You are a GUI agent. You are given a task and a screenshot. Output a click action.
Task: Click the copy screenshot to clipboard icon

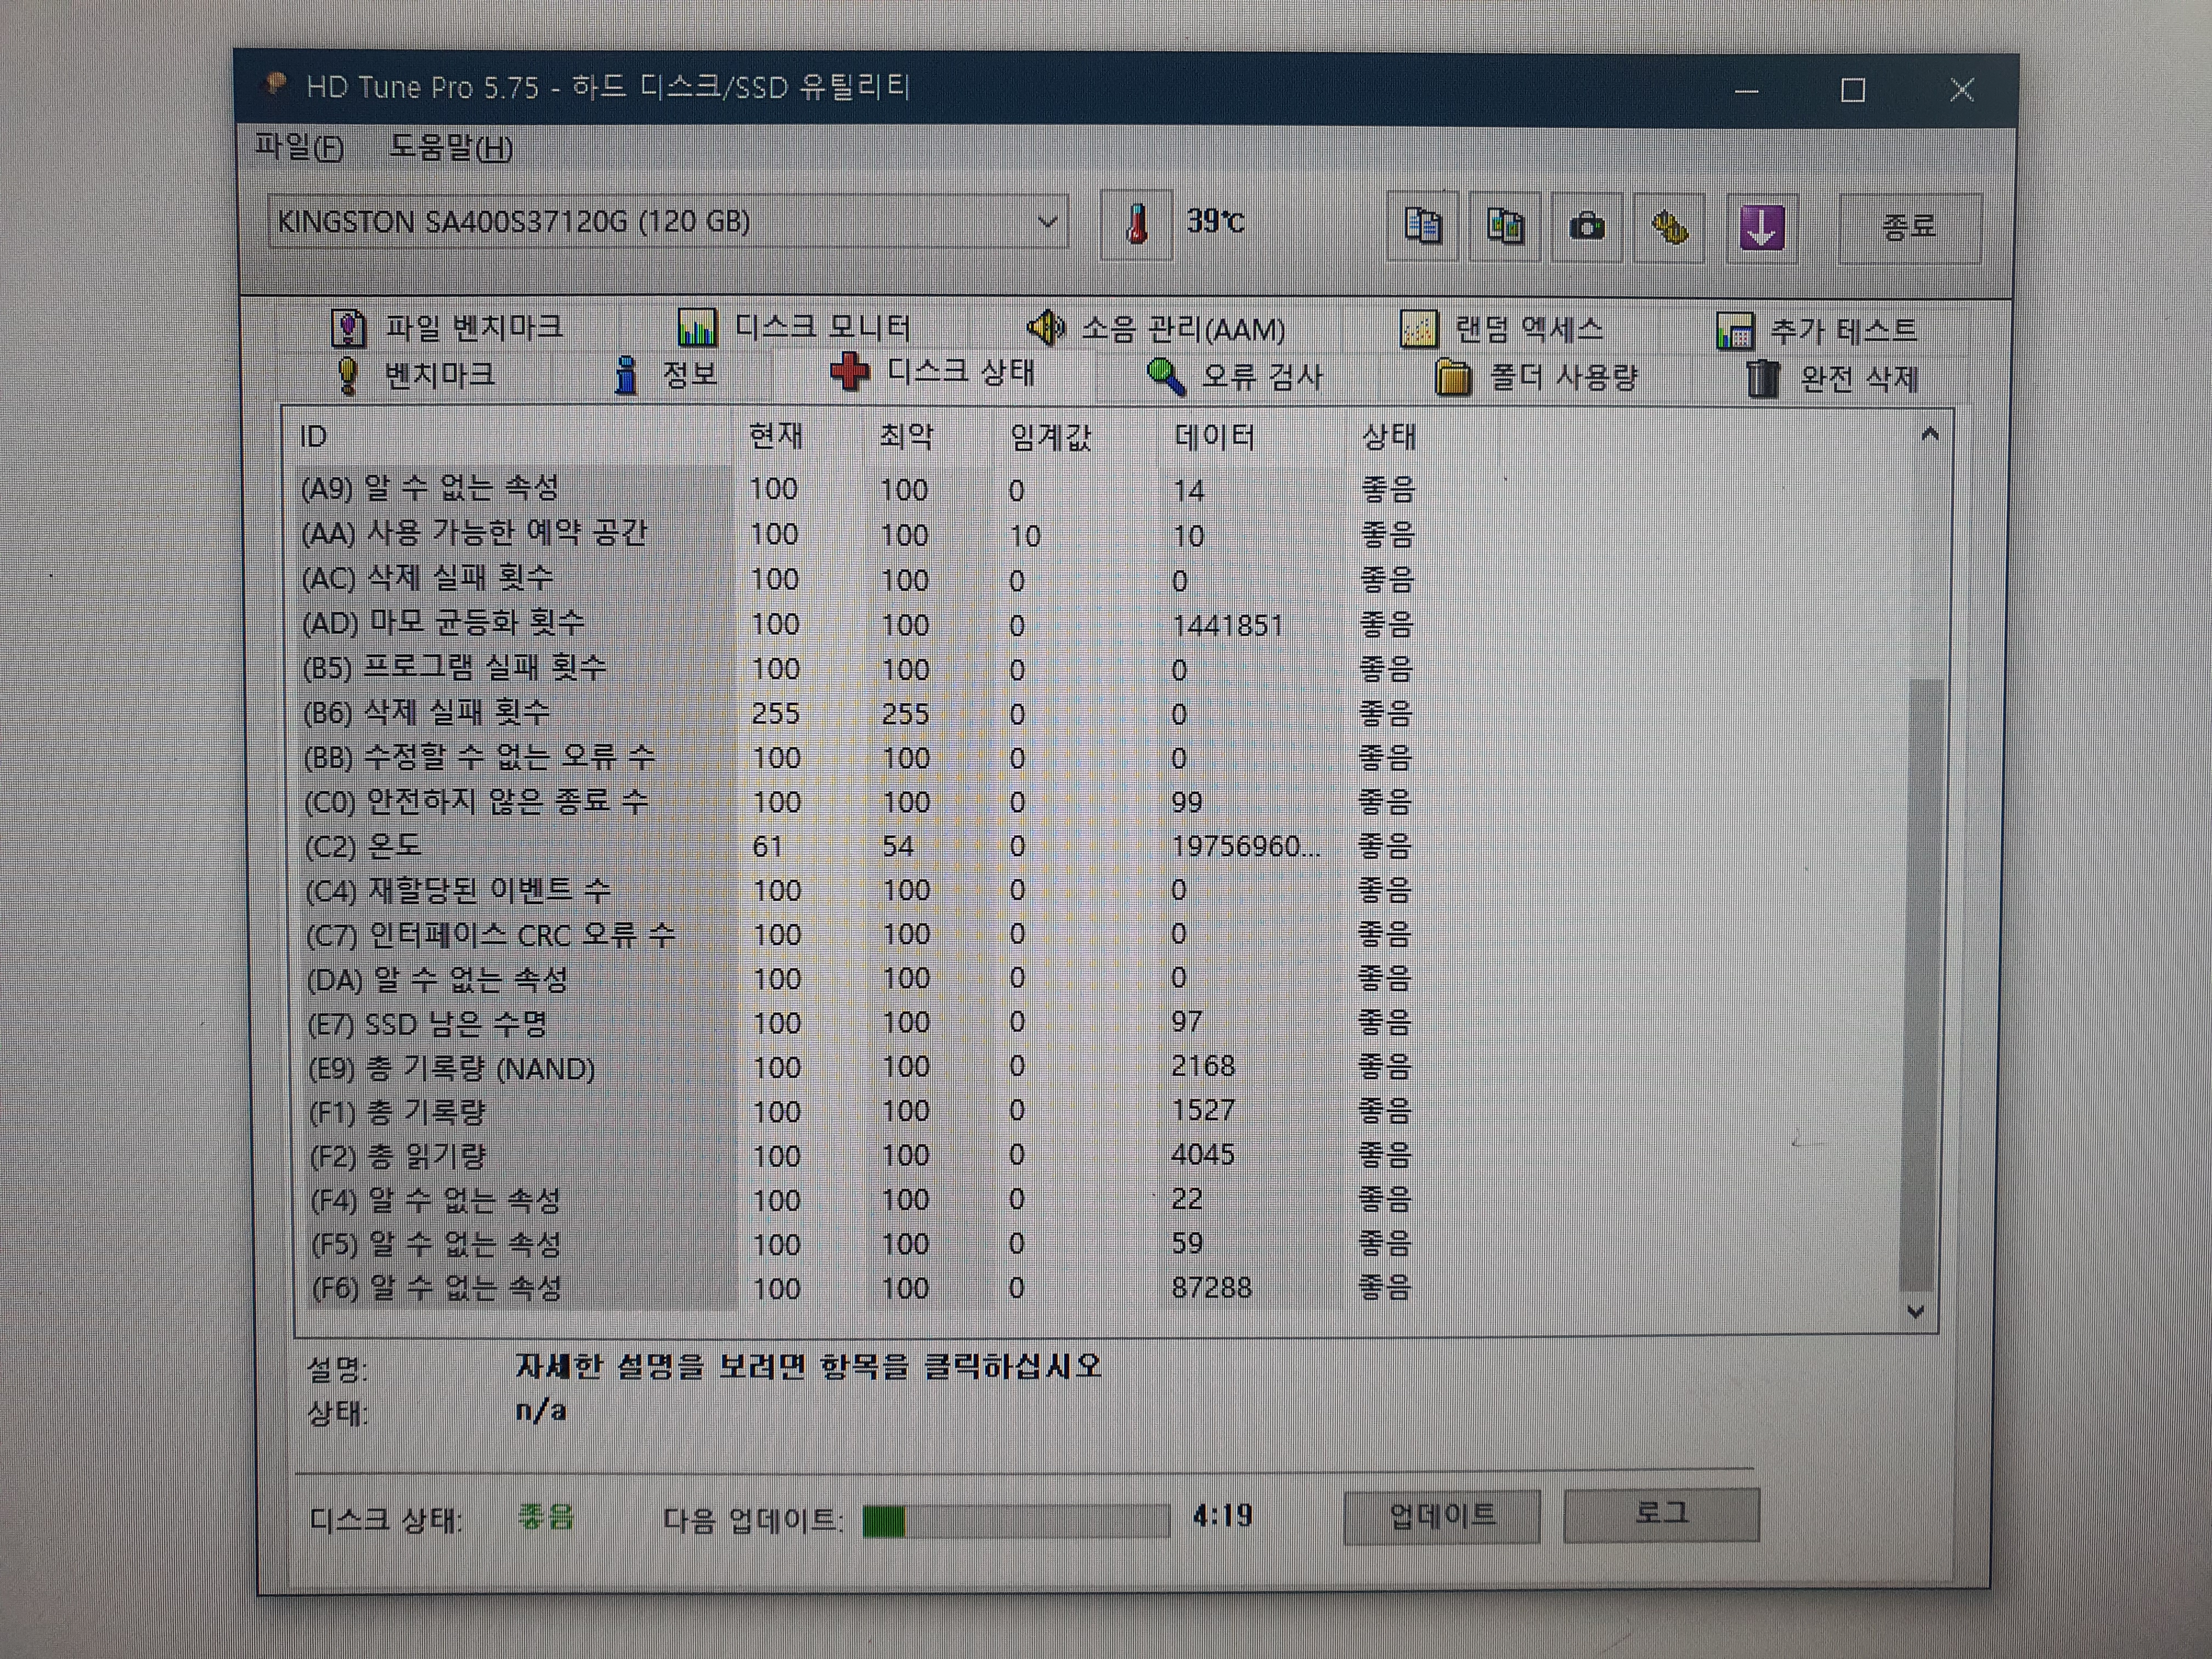(1505, 226)
